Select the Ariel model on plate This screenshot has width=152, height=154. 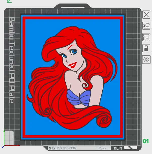pyautogui.click(x=73, y=78)
